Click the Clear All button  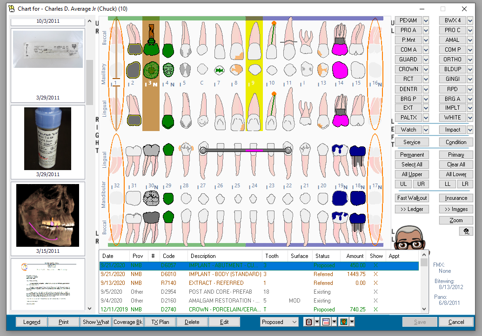455,164
